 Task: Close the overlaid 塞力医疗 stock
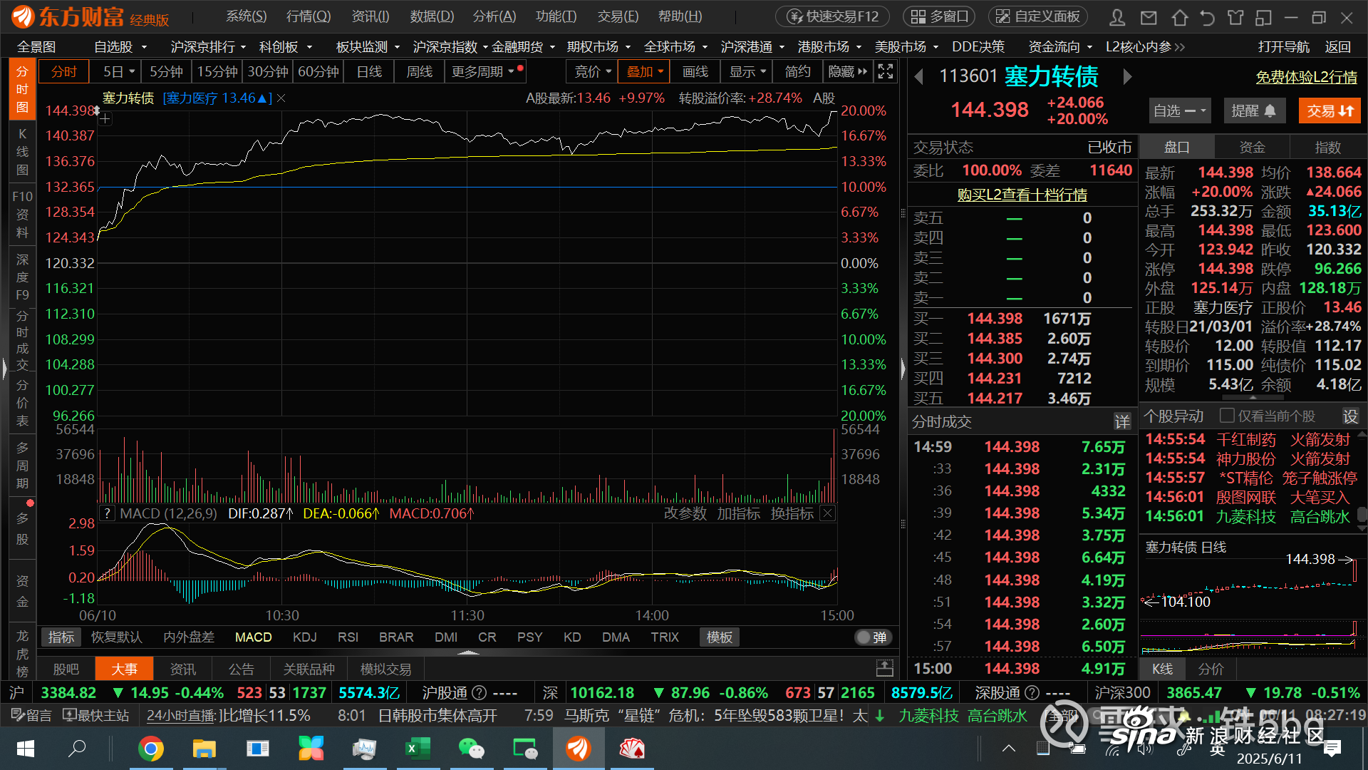point(281,98)
